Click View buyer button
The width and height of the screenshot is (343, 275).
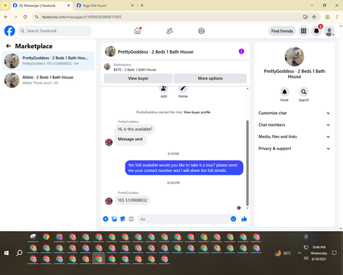coord(138,78)
